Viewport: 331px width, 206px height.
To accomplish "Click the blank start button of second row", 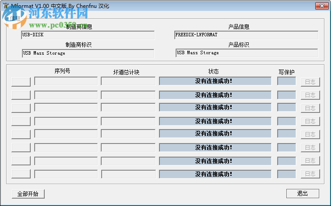I will click(x=21, y=95).
